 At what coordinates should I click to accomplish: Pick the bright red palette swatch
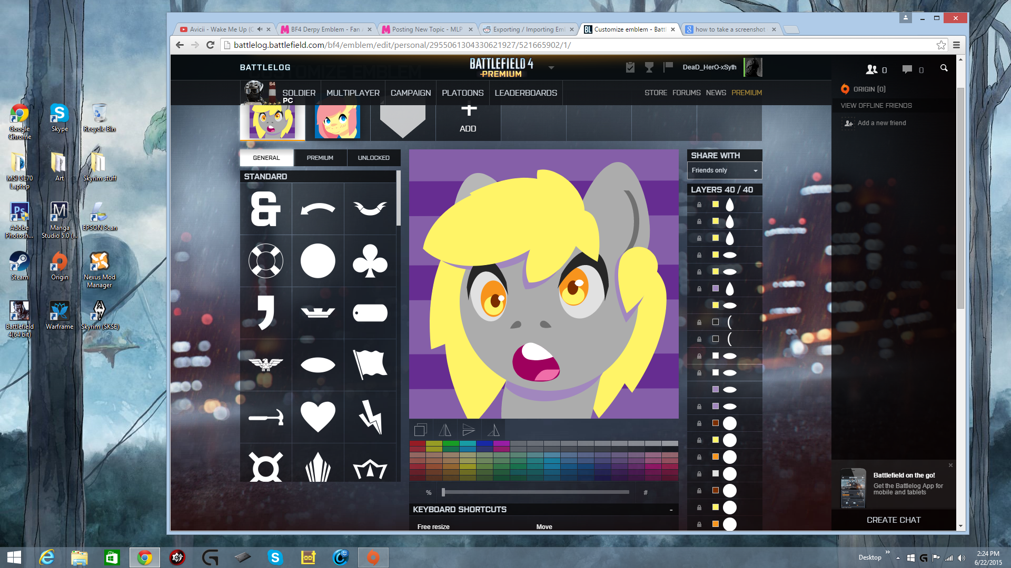pyautogui.click(x=418, y=444)
